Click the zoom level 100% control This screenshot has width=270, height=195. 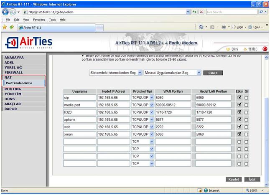pyautogui.click(x=254, y=190)
